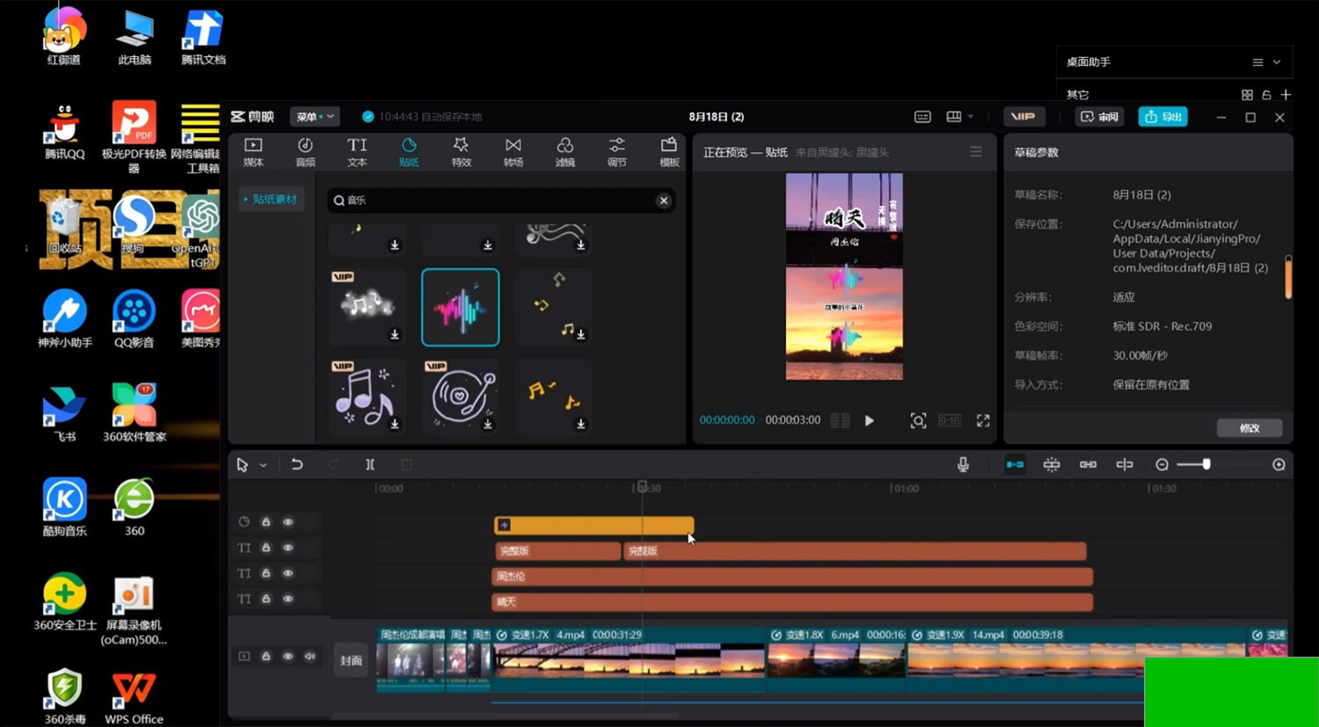1319x727 pixels.
Task: Select the vinyl record sticker thumbnail
Action: (460, 396)
